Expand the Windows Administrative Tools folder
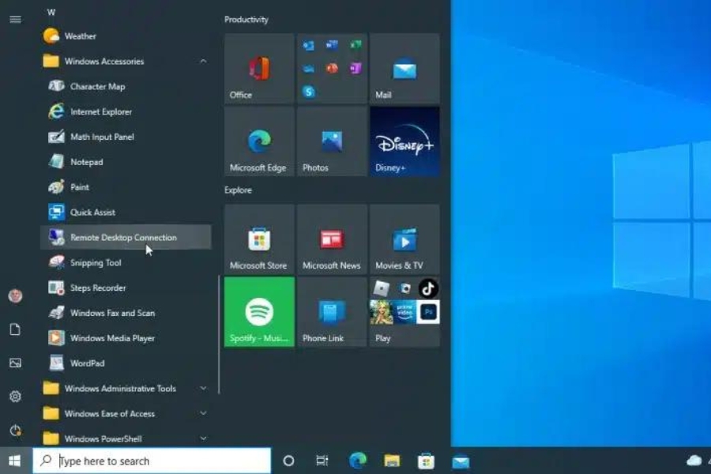 coord(126,388)
